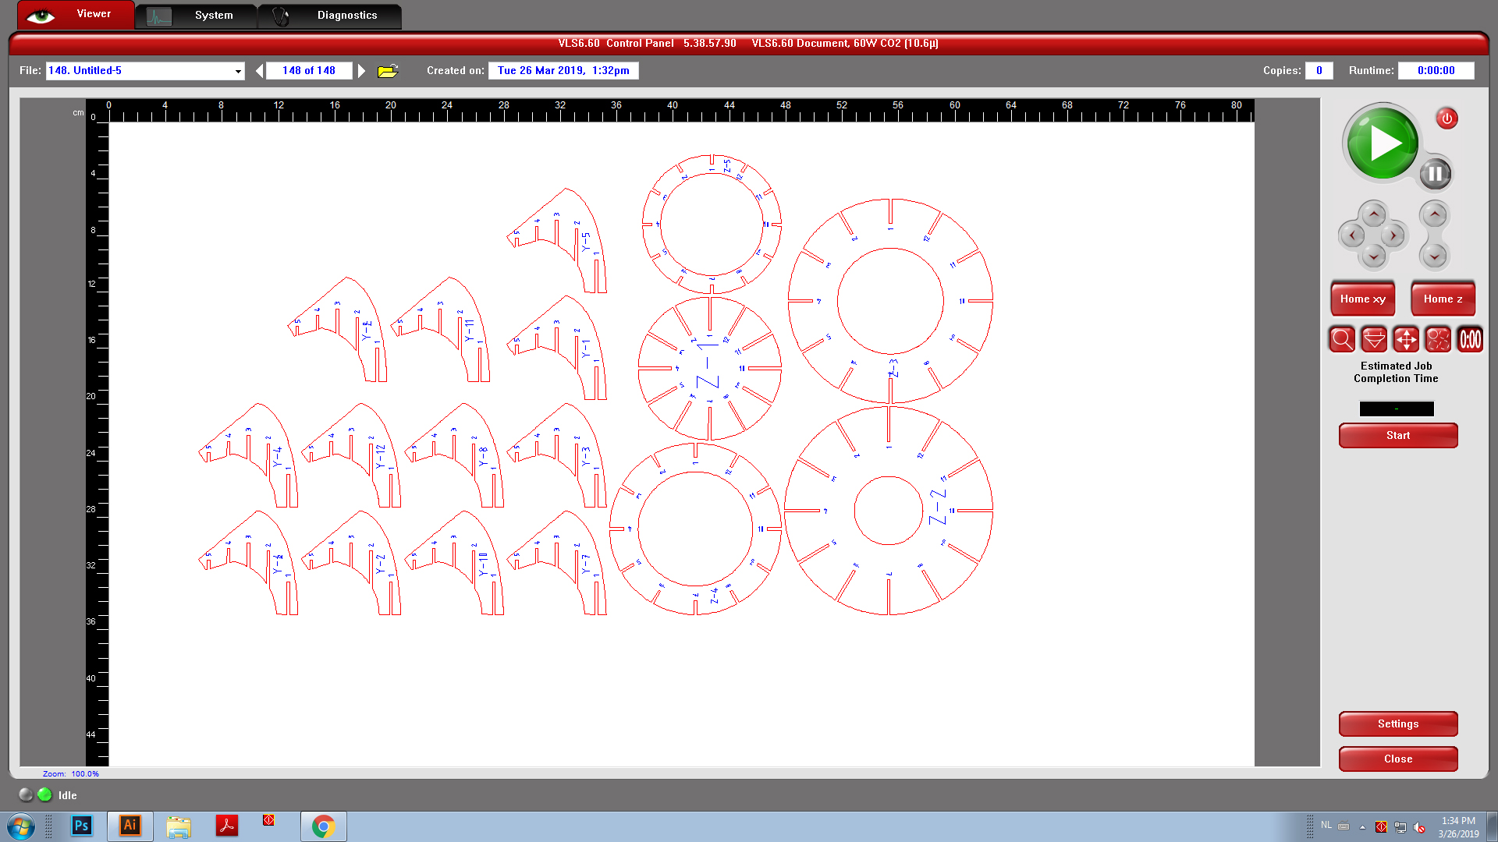1498x842 pixels.
Task: Click the green Play job button
Action: coord(1383,143)
